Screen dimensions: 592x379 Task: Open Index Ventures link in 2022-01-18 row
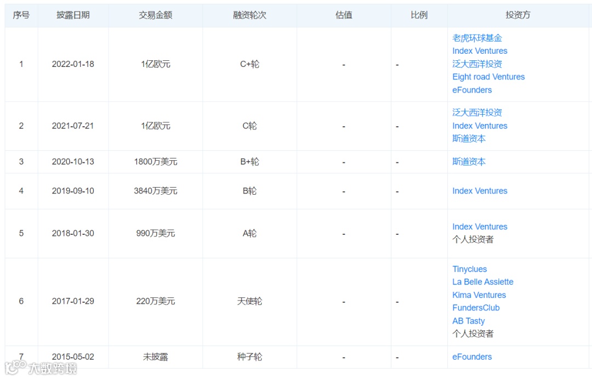[480, 51]
